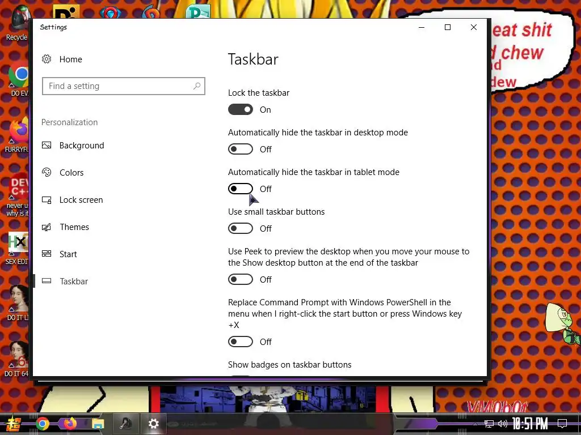Enable auto-hide taskbar in desktop mode
The height and width of the screenshot is (435, 581).
click(241, 149)
